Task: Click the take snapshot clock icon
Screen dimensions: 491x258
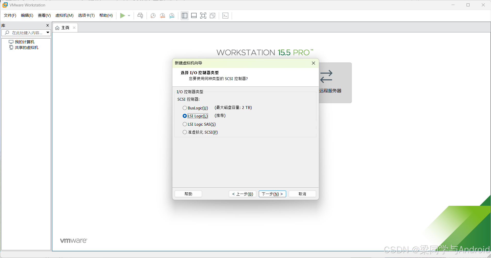Action: 153,16
